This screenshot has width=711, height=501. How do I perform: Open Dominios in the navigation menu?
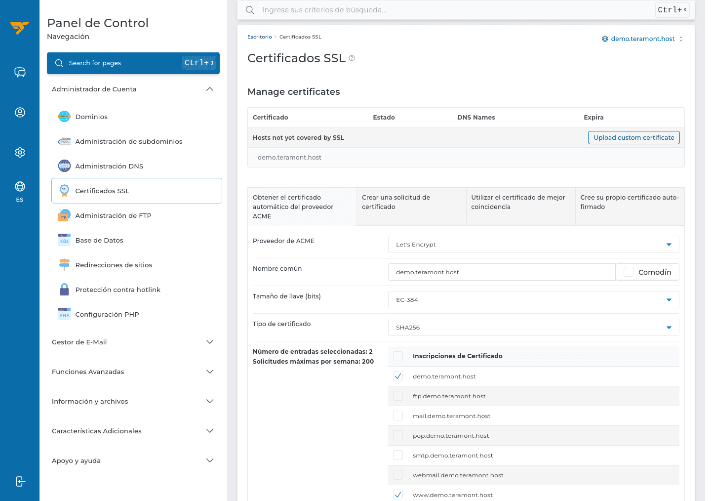pyautogui.click(x=137, y=117)
